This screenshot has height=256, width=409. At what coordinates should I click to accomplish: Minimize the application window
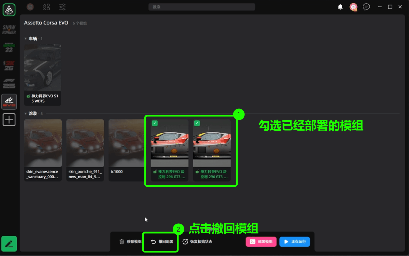(380, 7)
